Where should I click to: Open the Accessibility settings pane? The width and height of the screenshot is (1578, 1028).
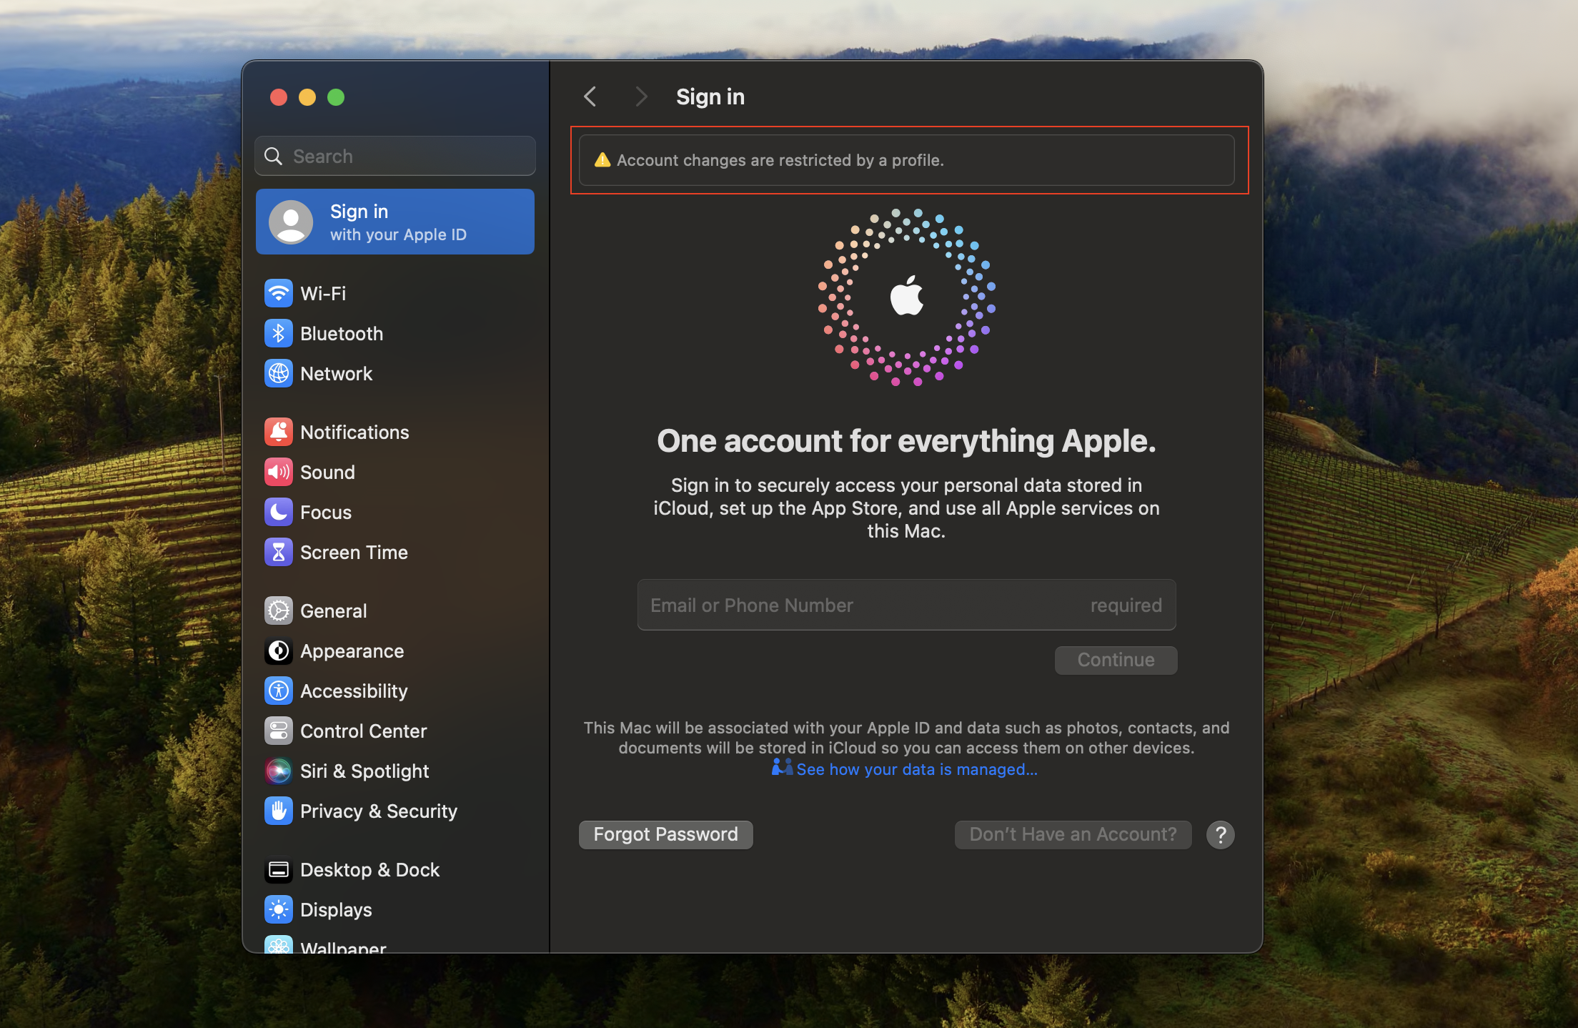(x=395, y=691)
